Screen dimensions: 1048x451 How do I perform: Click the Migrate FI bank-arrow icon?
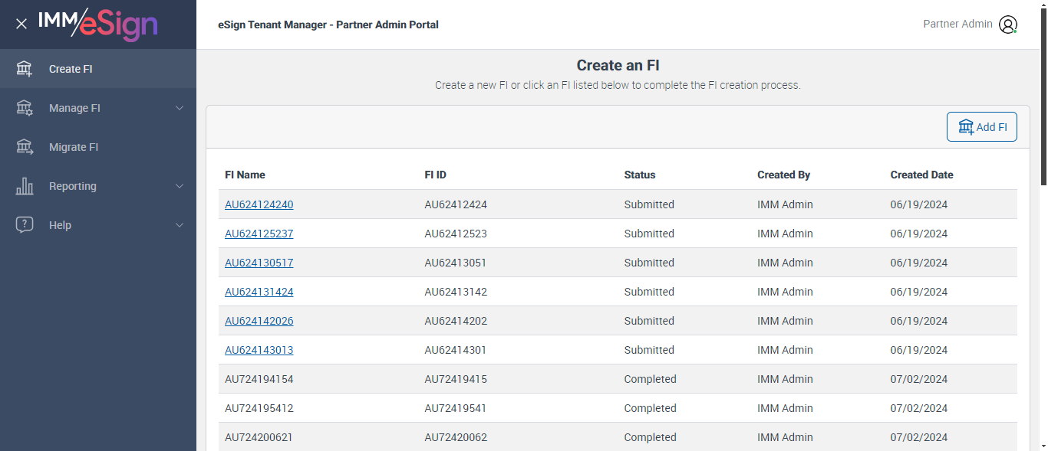(x=25, y=147)
